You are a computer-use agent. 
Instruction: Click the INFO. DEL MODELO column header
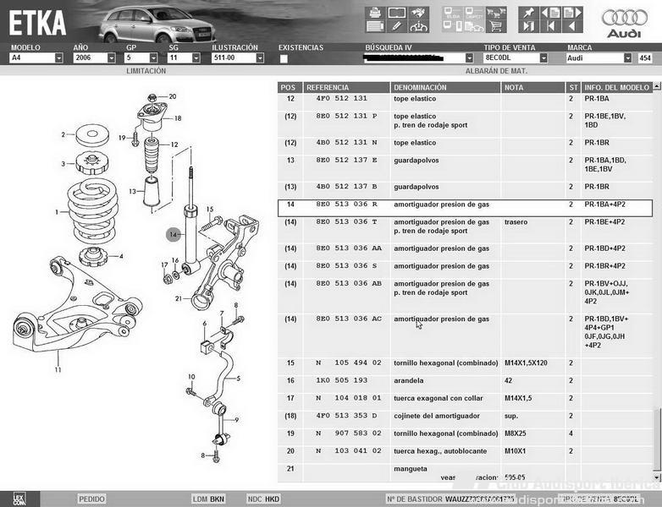(617, 87)
